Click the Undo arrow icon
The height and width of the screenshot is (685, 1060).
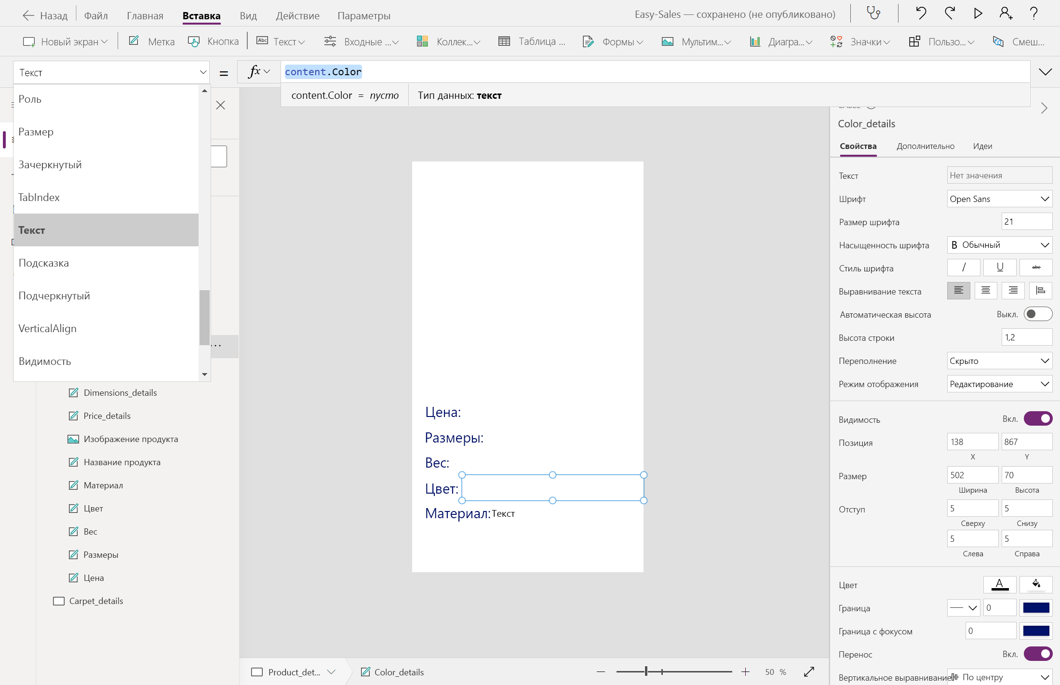[x=921, y=13]
